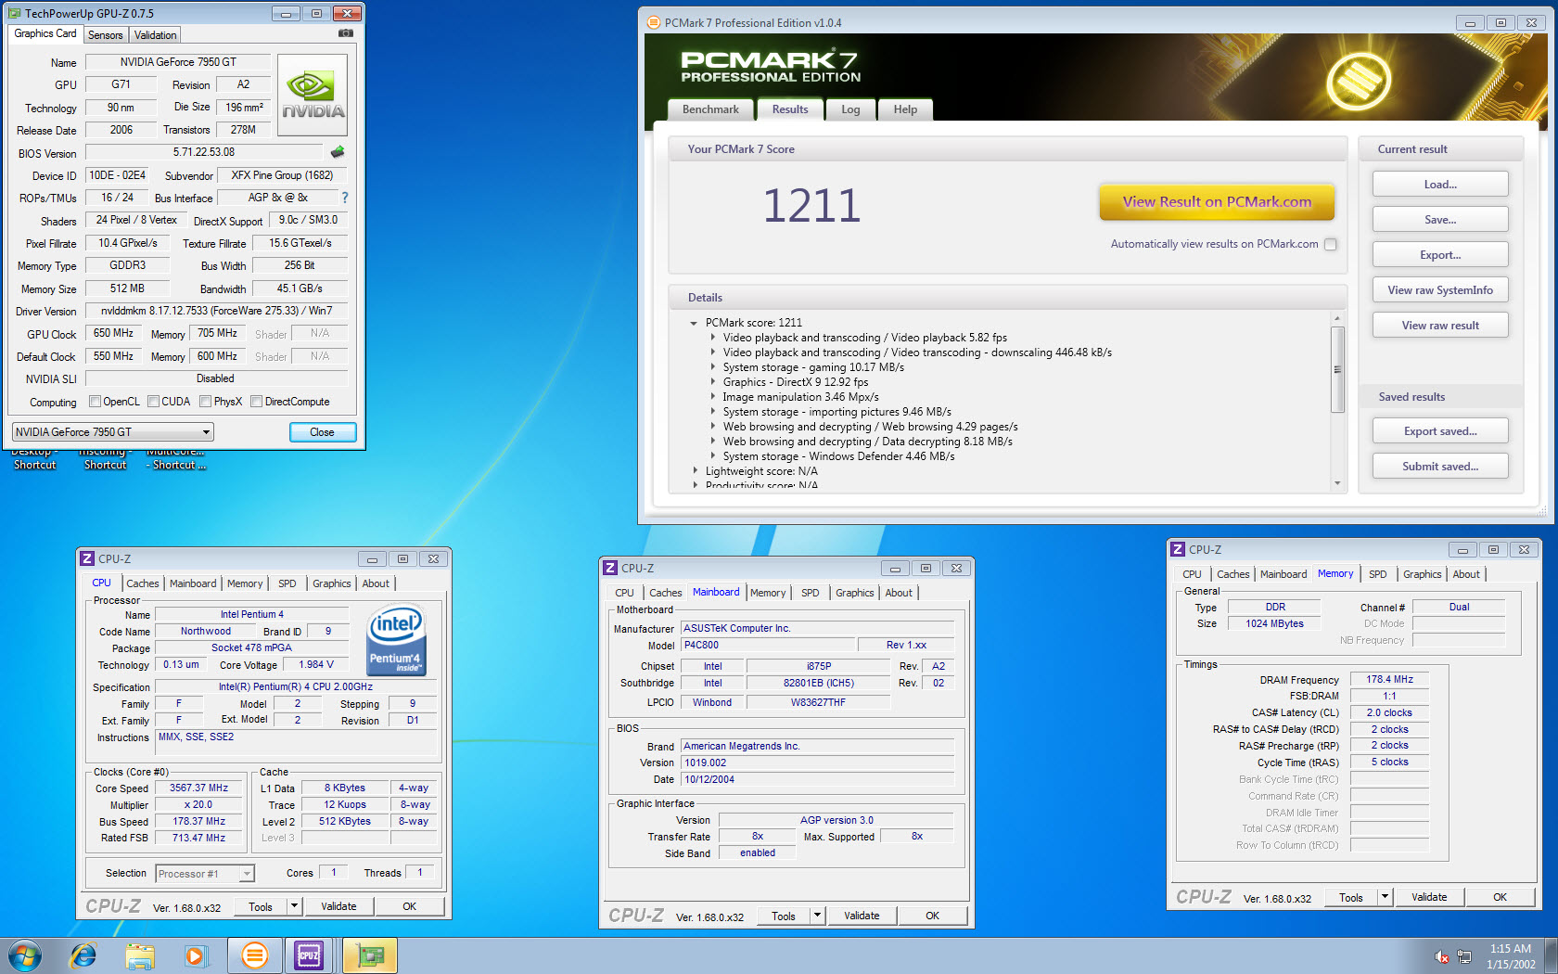Click the NVIDIA logo in GPU-Z
The image size is (1558, 974).
pos(313,96)
